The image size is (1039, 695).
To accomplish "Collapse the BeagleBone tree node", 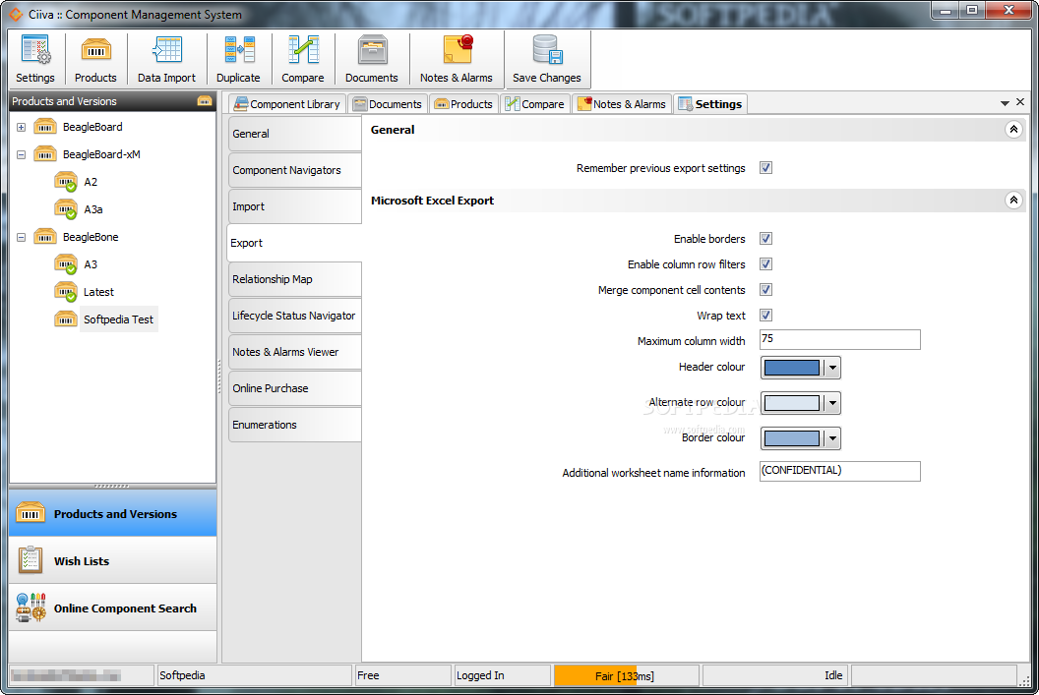I will pyautogui.click(x=22, y=238).
